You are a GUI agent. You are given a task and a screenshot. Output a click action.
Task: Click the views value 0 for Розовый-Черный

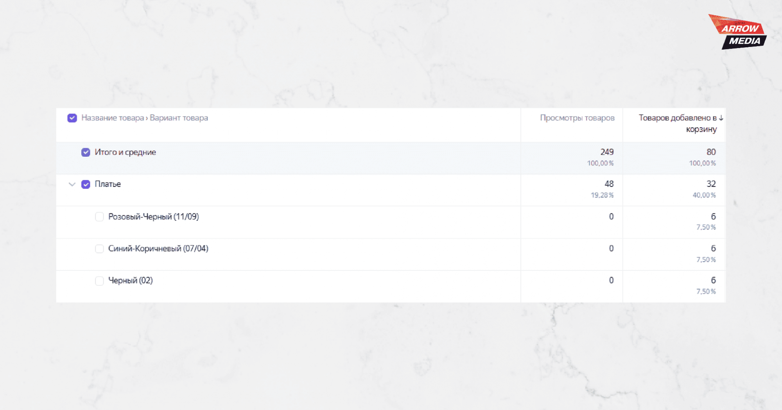[x=611, y=217]
